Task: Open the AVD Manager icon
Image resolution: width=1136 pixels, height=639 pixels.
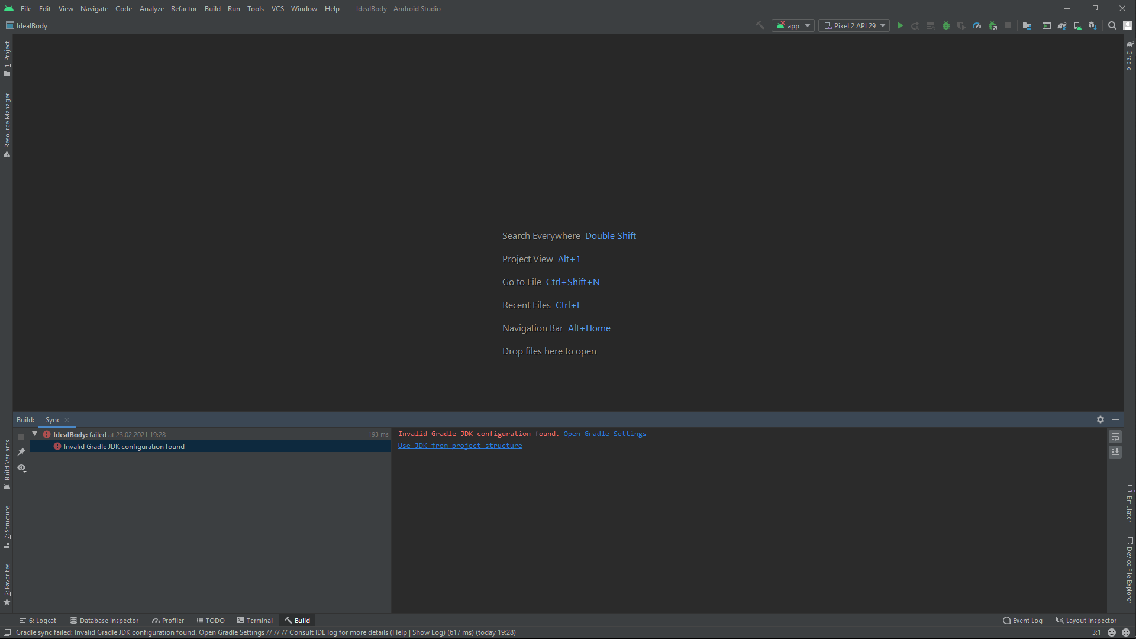Action: (1077, 25)
